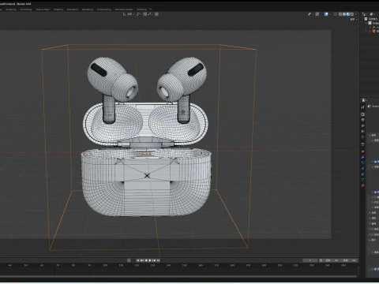379x284 pixels.
Task: Open the transform orientation dropdown
Action: click(129, 14)
